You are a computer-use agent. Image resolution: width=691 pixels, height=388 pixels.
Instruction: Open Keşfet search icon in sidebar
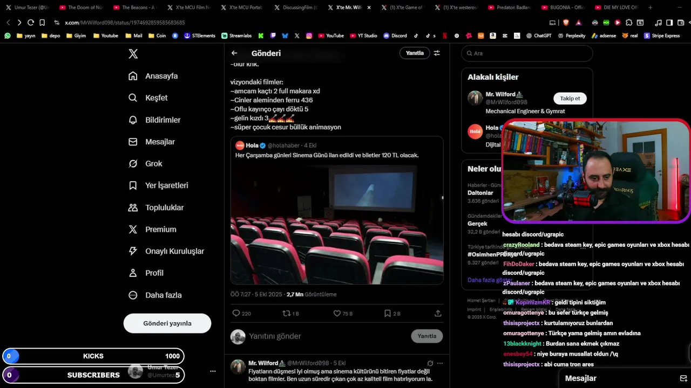[x=133, y=98]
